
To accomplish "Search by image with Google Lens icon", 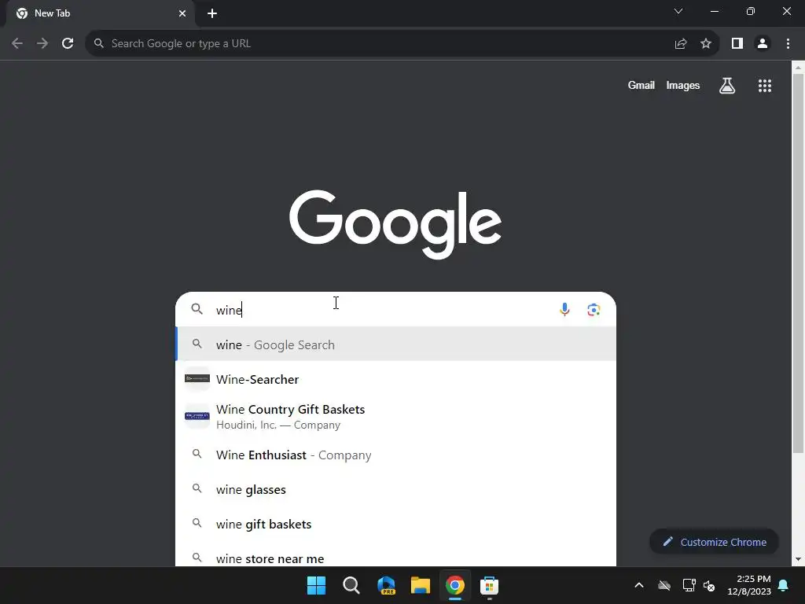I will pyautogui.click(x=594, y=309).
